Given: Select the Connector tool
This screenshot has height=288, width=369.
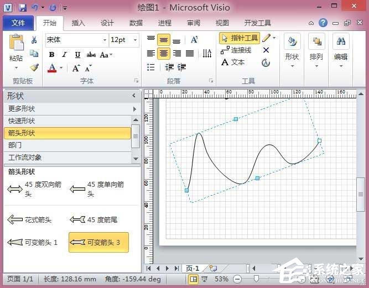Looking at the screenshot, I should tap(236, 50).
